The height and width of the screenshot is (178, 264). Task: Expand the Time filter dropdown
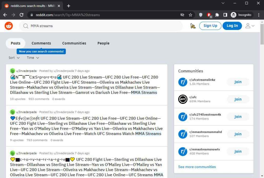click(x=33, y=58)
